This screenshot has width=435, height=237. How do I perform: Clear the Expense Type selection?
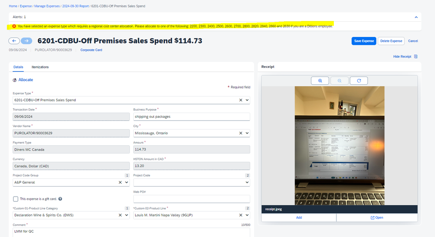coord(241,100)
